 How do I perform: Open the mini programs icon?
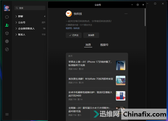tap(7, 49)
